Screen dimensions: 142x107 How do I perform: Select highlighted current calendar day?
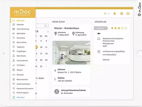(36, 47)
